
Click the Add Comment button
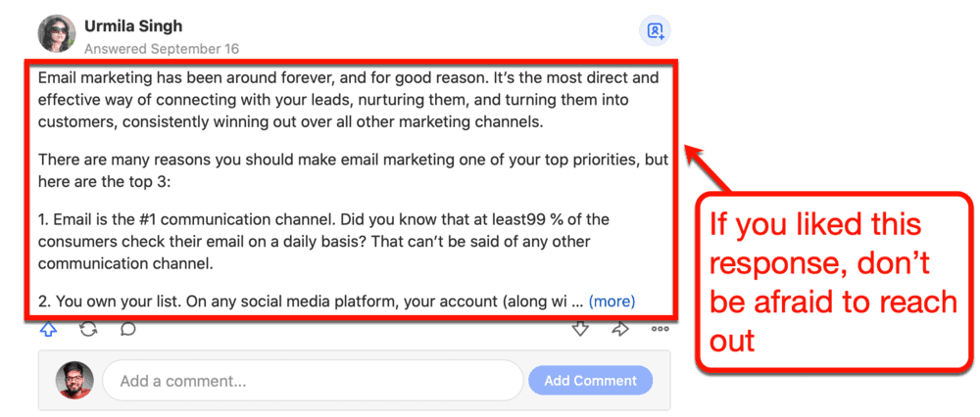coord(590,381)
